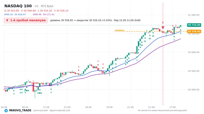Click the green signal marker numbered 12
This screenshot has height=114, width=204.
(x=150, y=39)
